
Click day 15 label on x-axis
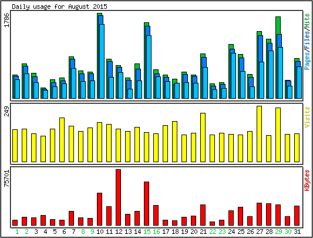[x=147, y=232]
